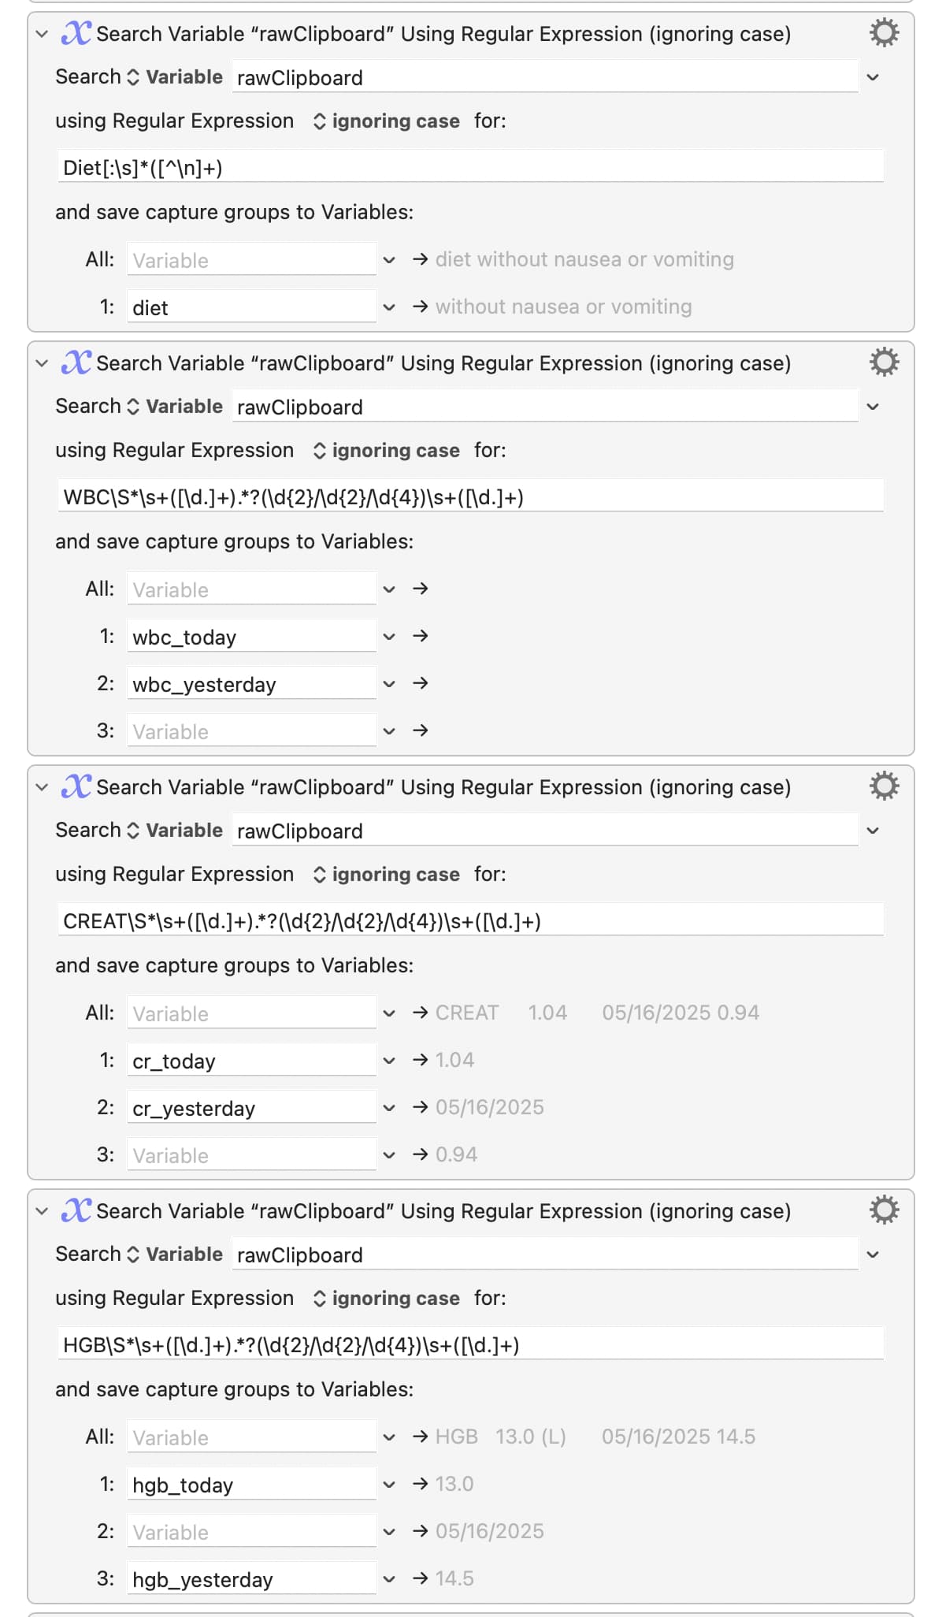Image resolution: width=931 pixels, height=1617 pixels.
Task: Toggle 'ignoring case' option in WBC action
Action: 387,451
